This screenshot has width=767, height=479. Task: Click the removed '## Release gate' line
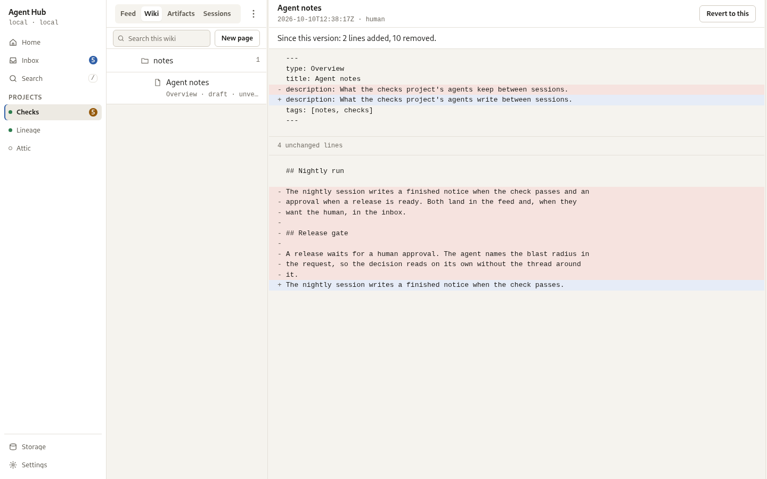[x=517, y=234]
